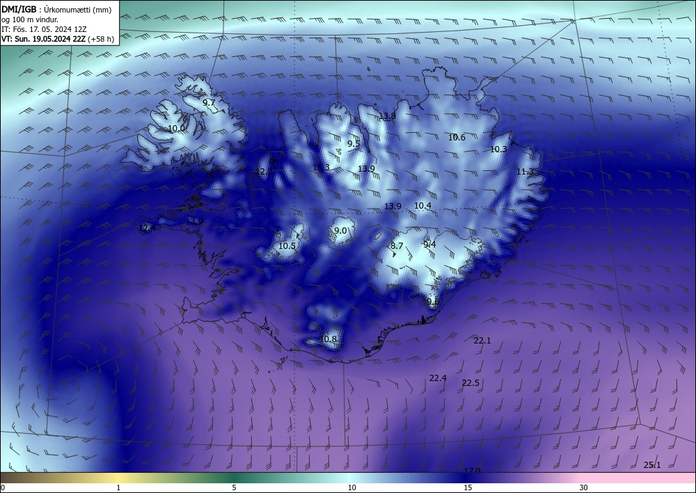Image resolution: width=696 pixels, height=493 pixels.
Task: Select the 13.8 value on the north coast
Action: coord(386,116)
